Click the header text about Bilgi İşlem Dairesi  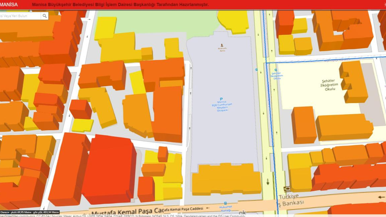pos(120,5)
